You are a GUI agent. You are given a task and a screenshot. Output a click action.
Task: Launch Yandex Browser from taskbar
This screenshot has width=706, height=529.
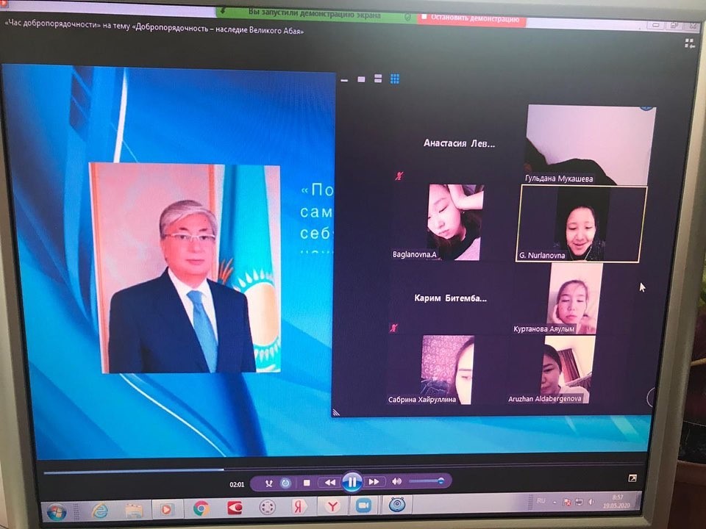click(x=332, y=506)
